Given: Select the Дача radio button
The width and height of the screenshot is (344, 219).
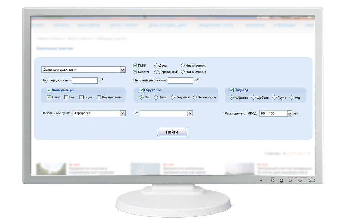Looking at the screenshot, I should tap(157, 65).
